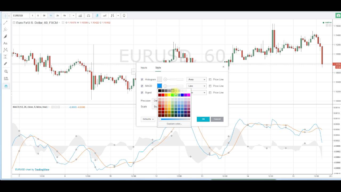Enable Price Line for Histogram

pos(210,79)
